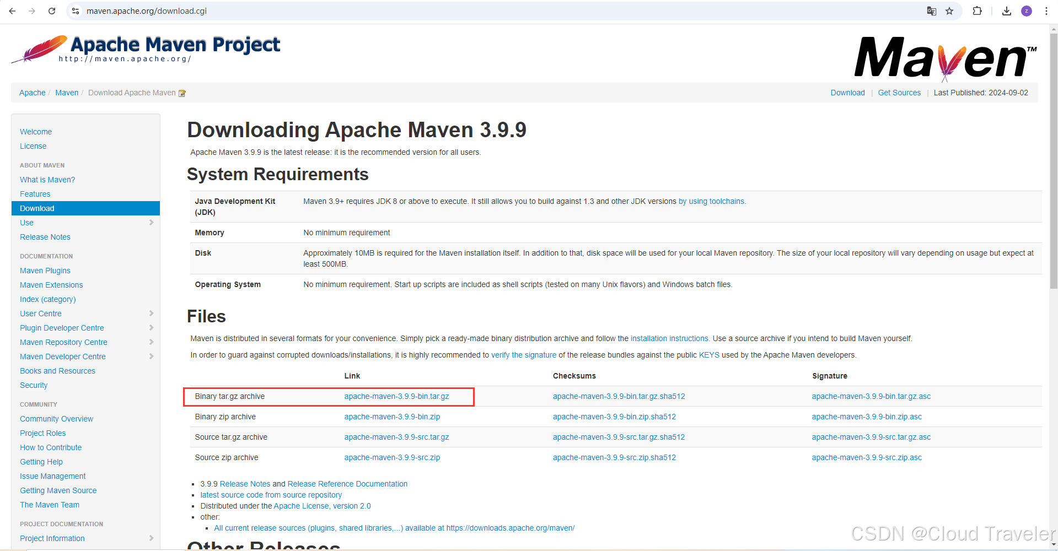The height and width of the screenshot is (551, 1058).
Task: Click Get Sources link
Action: click(x=899, y=93)
